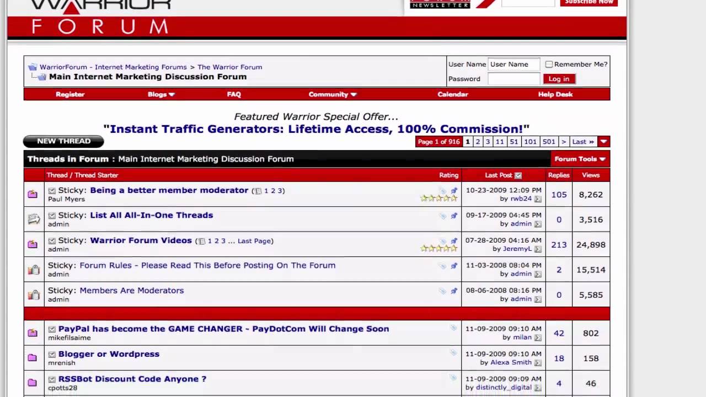Open the Help Desk menu item
Viewport: 706px width, 397px height.
click(x=555, y=94)
